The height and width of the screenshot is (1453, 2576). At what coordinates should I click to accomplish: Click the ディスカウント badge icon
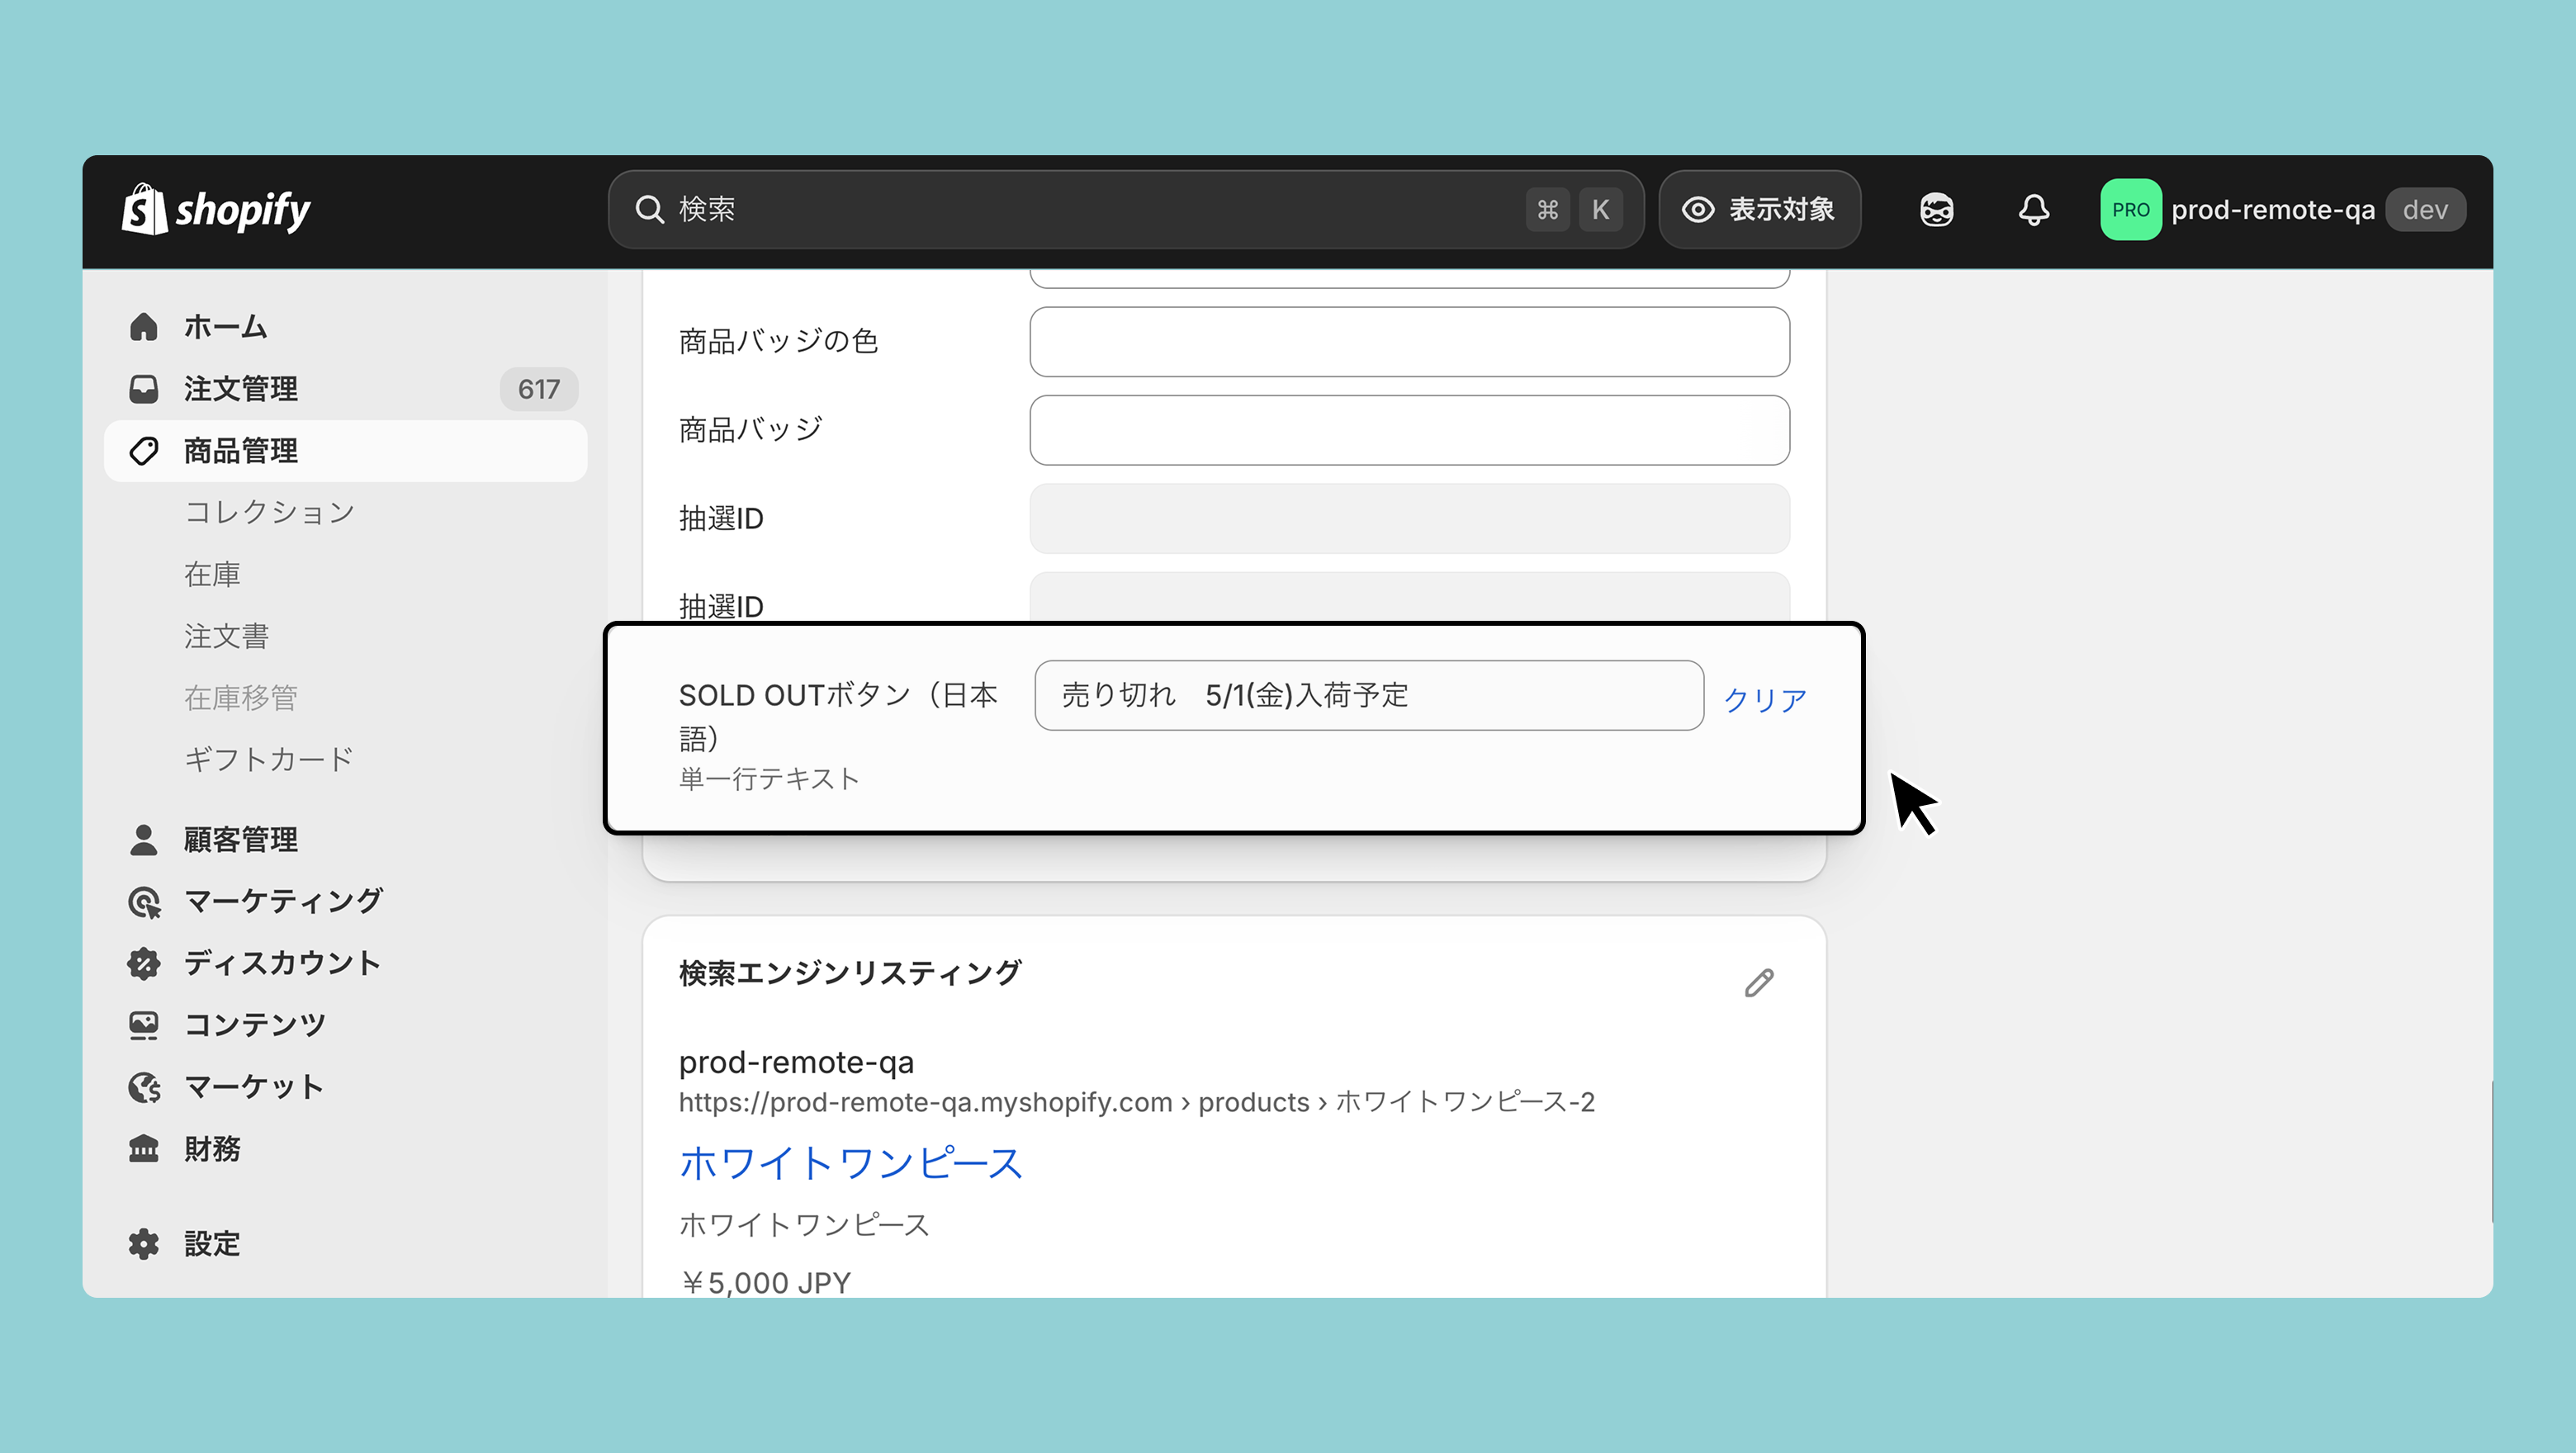point(144,964)
